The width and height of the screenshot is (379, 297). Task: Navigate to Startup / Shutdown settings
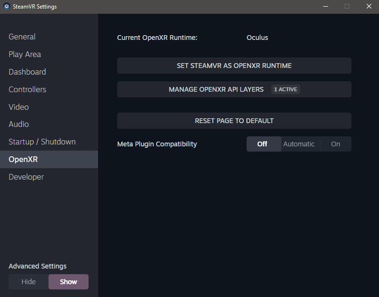(x=42, y=142)
